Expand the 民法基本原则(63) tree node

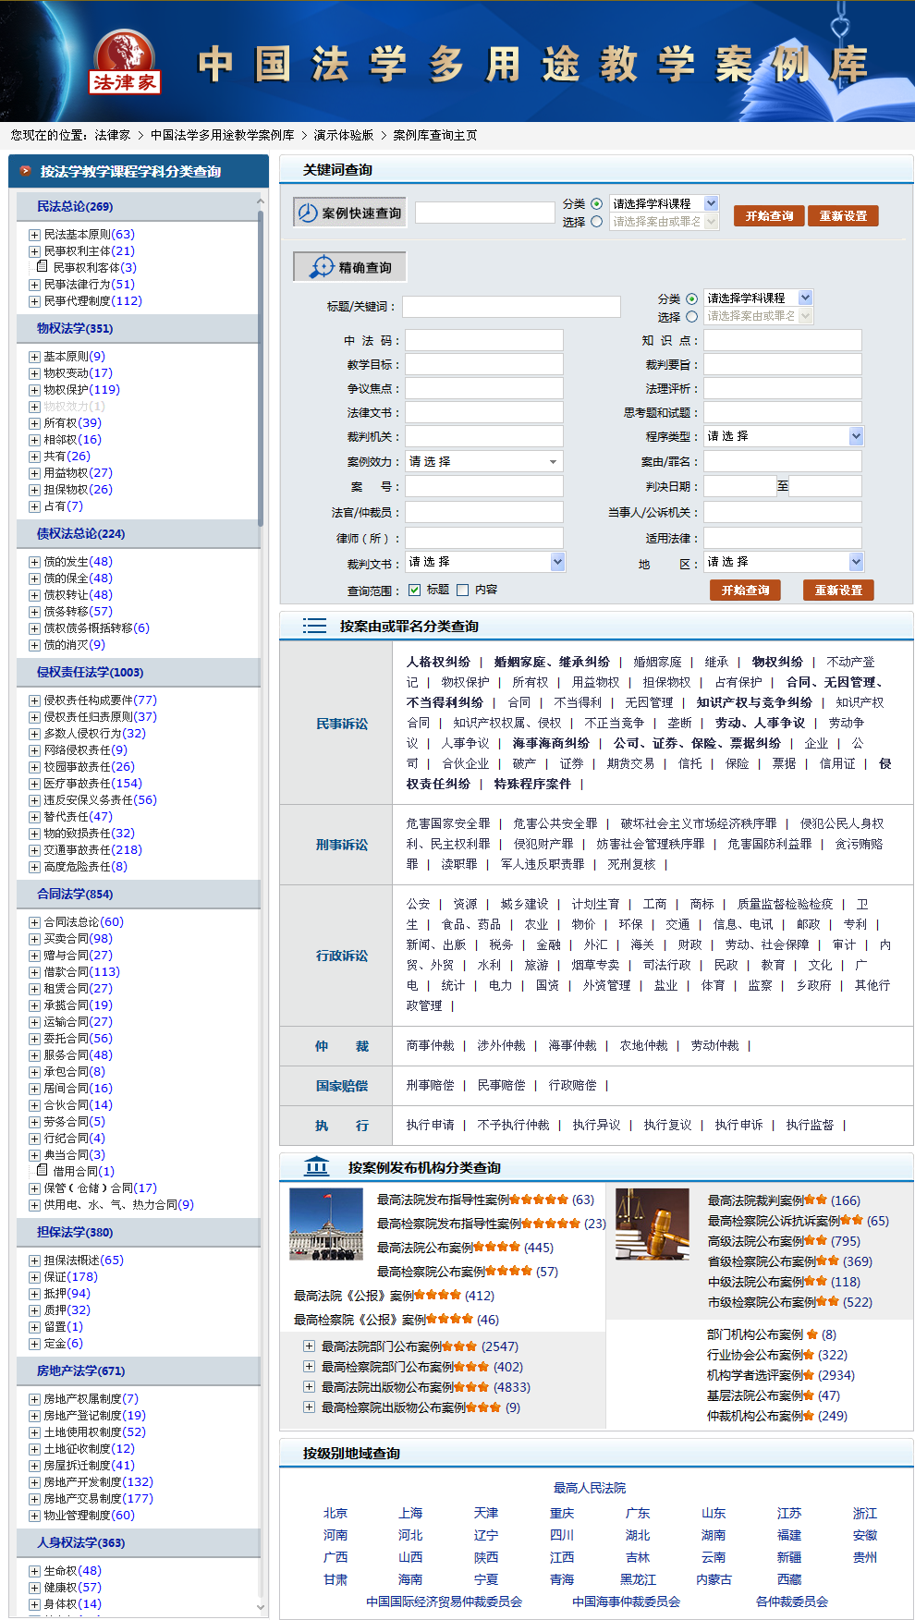tap(34, 235)
